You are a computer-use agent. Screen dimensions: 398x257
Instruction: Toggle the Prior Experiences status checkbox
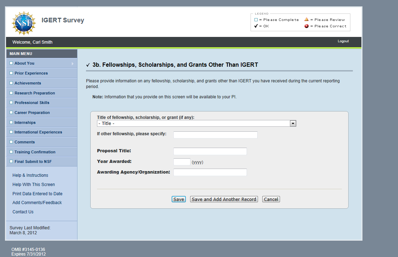click(11, 73)
